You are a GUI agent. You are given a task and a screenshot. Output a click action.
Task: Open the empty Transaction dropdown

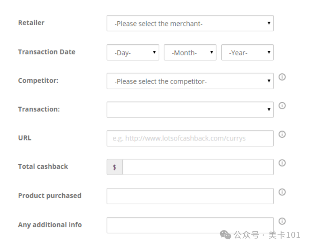(190, 110)
